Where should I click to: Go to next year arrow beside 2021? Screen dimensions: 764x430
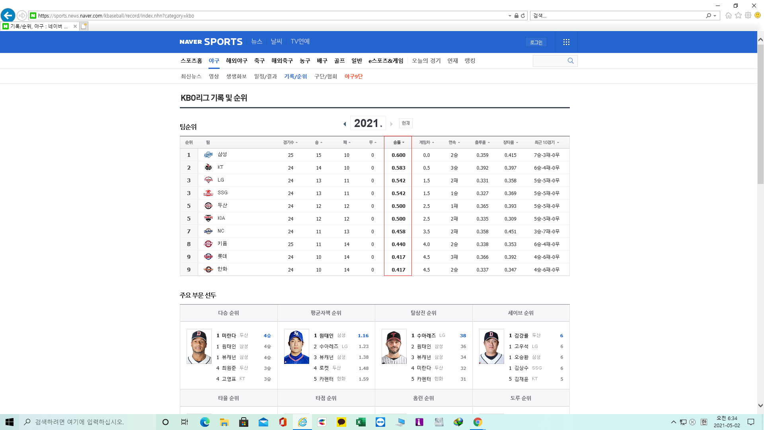(x=392, y=124)
